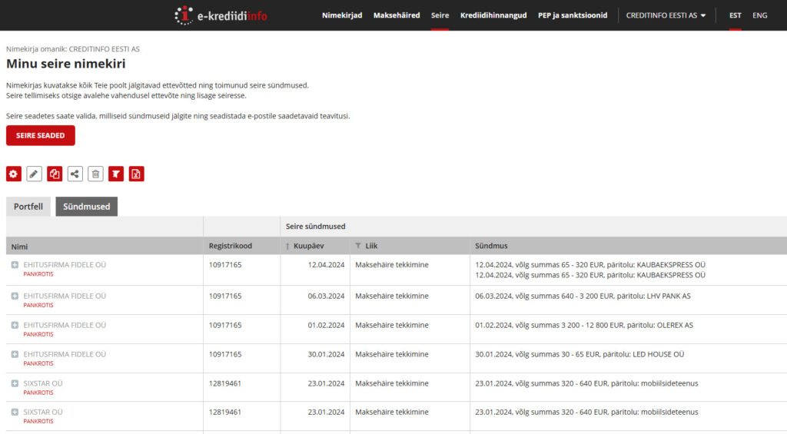Viewport: 787px width, 434px height.
Task: Open EHITUSFIRMA FIDELE OÜ link dated 12.04.2024
Action: (65, 265)
